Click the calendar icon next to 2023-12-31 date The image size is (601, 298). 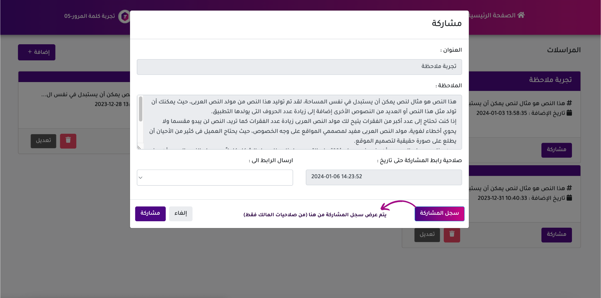[x=569, y=198]
